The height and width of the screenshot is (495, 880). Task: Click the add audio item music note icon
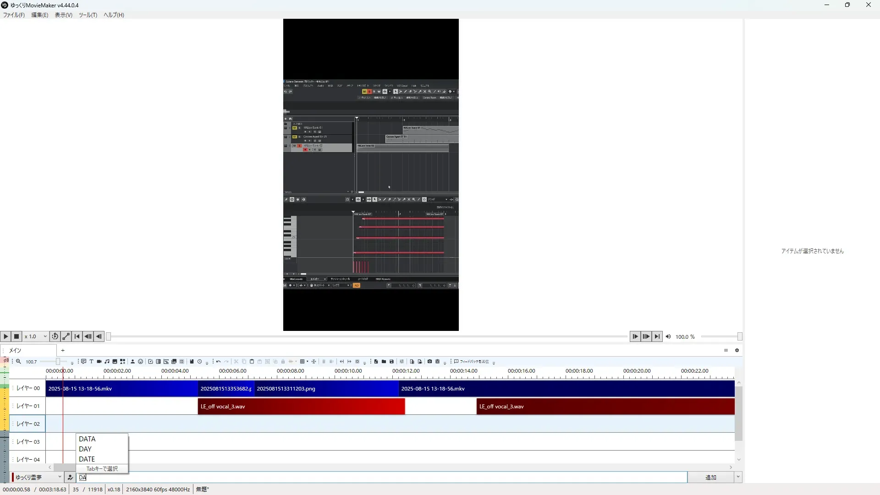[107, 362]
